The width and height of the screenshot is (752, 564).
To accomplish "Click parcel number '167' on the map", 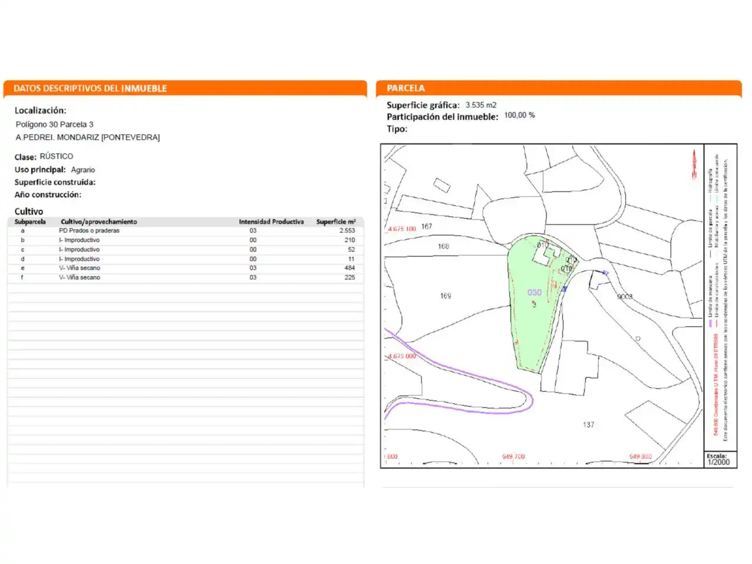I will click(427, 226).
